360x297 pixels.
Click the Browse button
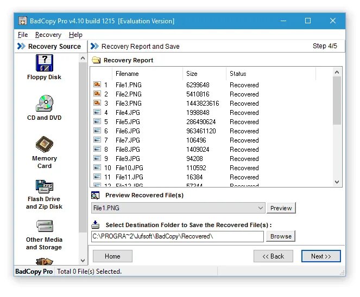pos(281,236)
